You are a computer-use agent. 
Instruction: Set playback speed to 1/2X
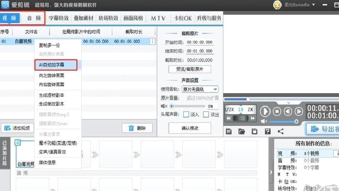[x=229, y=109]
